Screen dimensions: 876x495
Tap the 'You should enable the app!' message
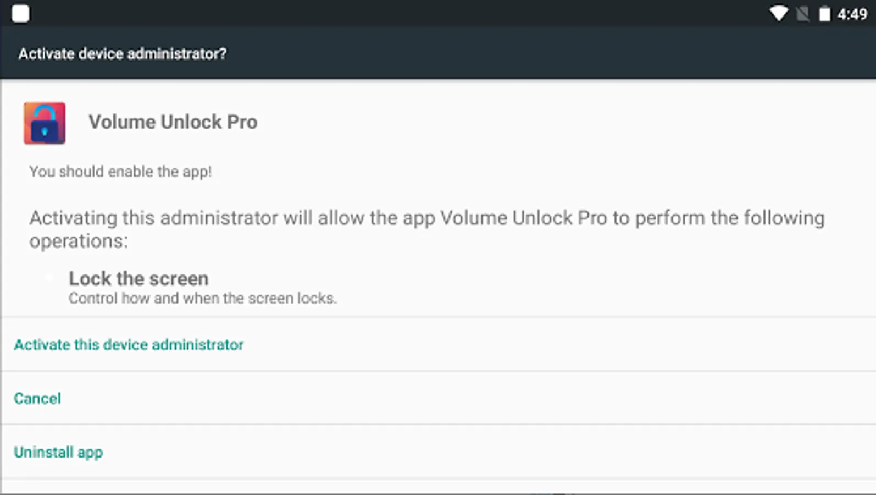[120, 172]
